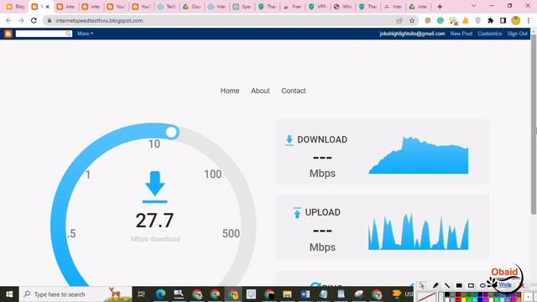Open Task View on the taskbar
The image size is (537, 302).
click(x=141, y=294)
